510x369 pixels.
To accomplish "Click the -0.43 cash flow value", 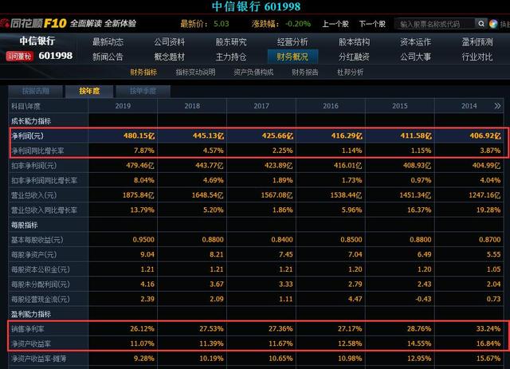I will click(x=423, y=299).
